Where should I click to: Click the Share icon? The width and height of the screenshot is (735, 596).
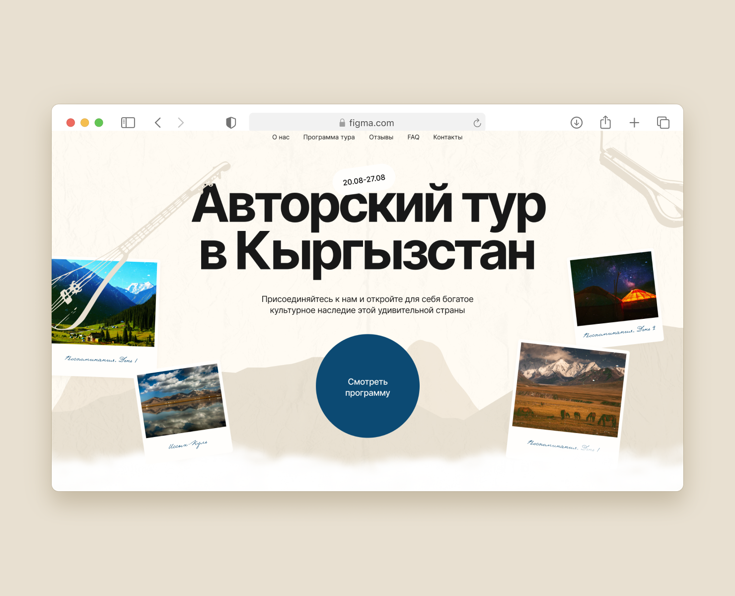pos(605,122)
